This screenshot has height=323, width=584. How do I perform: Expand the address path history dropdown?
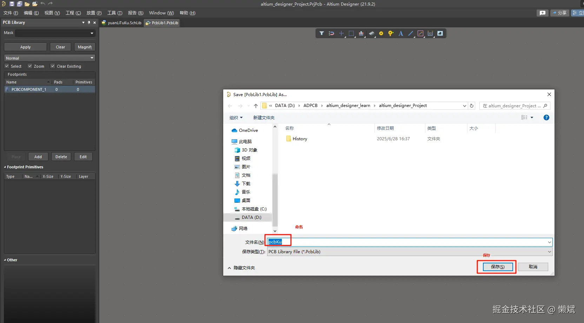click(x=465, y=106)
